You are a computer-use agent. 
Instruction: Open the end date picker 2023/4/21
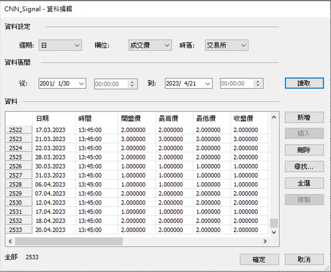point(189,84)
